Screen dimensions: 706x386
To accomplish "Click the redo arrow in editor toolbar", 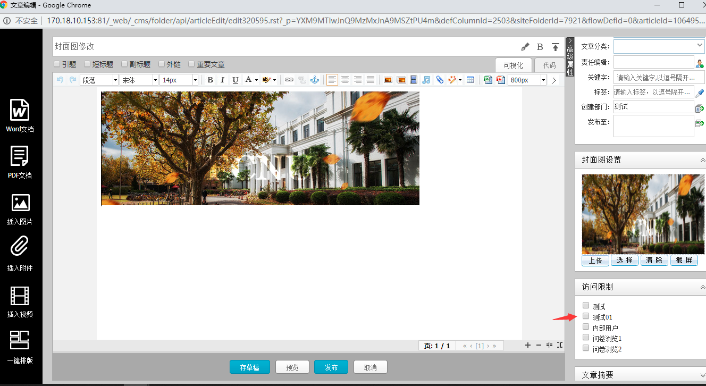I will click(x=73, y=80).
